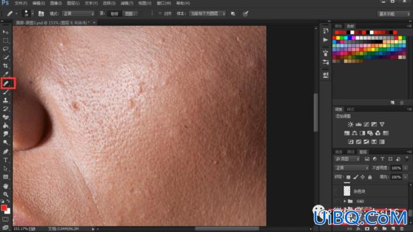Open layer filter type dropdown

(347, 159)
